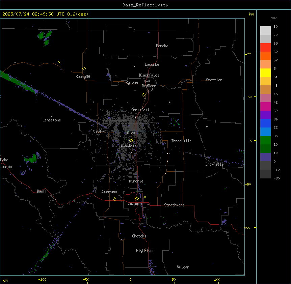The height and width of the screenshot is (284, 291).
Task: Click the Ponoka city label
Action: tap(162, 46)
